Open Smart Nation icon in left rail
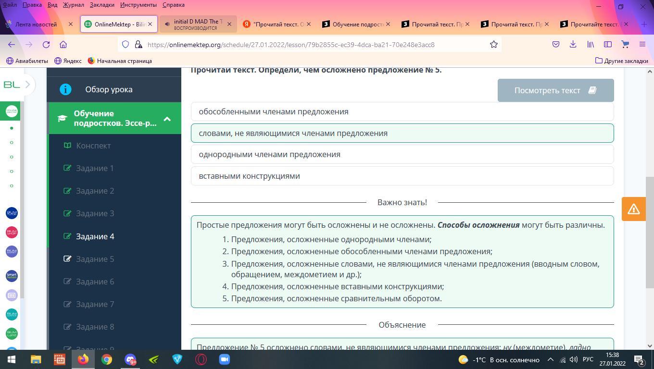The image size is (654, 369). pos(12,276)
